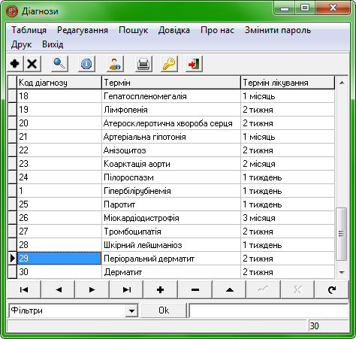Select the Дерматит cell in row 30
The image size is (356, 339).
[171, 272]
